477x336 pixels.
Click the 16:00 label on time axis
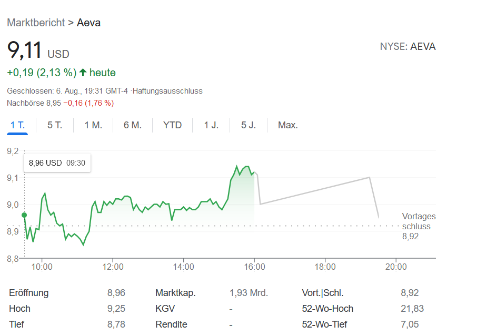click(254, 267)
